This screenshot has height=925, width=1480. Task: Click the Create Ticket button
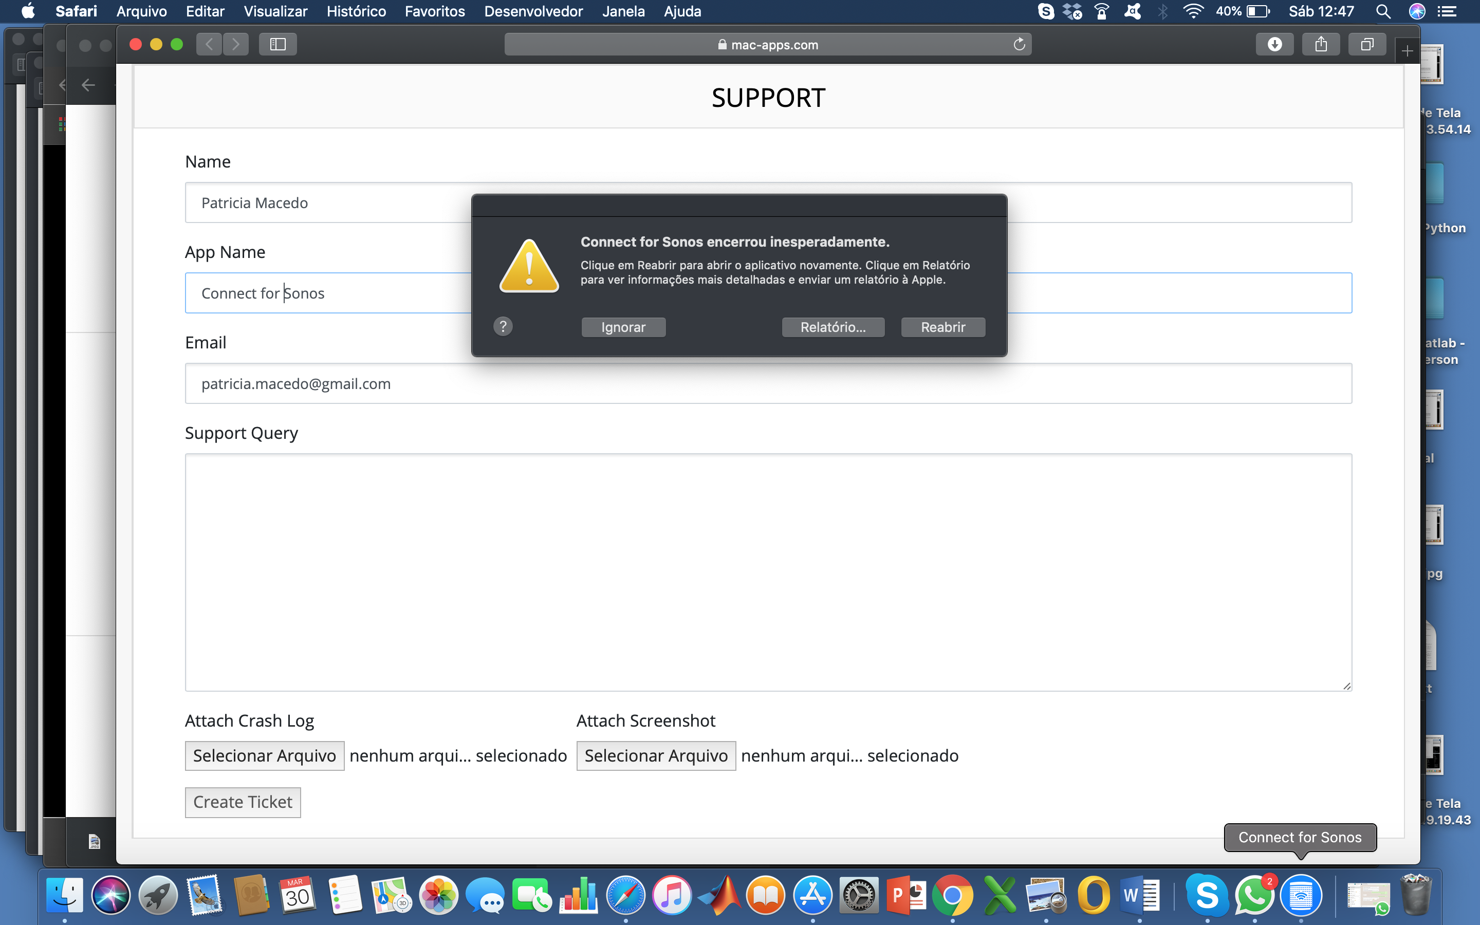243,802
